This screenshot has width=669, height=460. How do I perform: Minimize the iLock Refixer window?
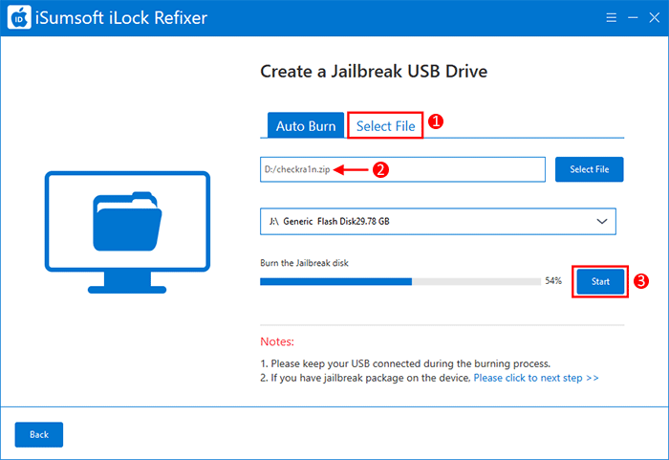pos(633,17)
